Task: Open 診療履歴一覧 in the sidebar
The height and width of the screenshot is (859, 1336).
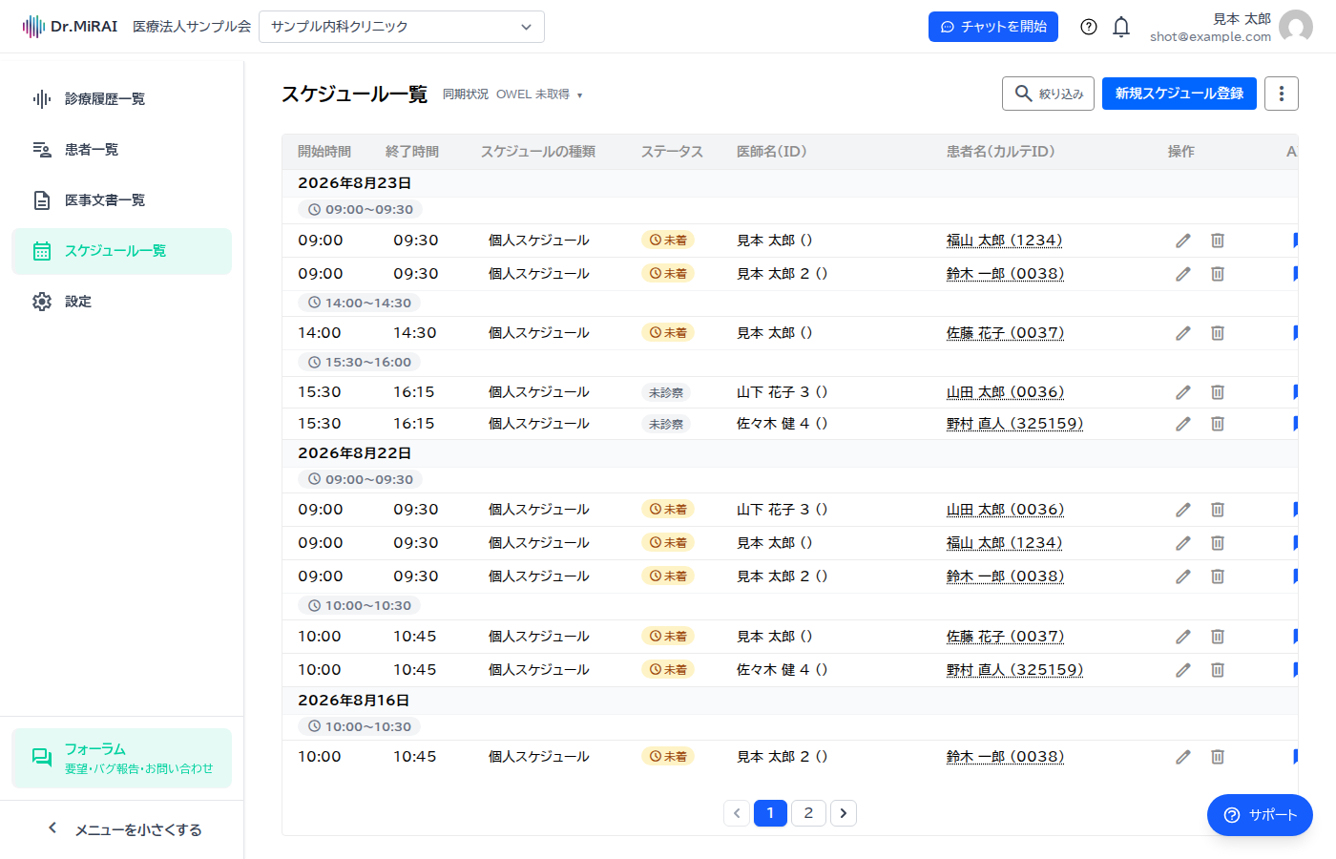Action: tap(122, 99)
